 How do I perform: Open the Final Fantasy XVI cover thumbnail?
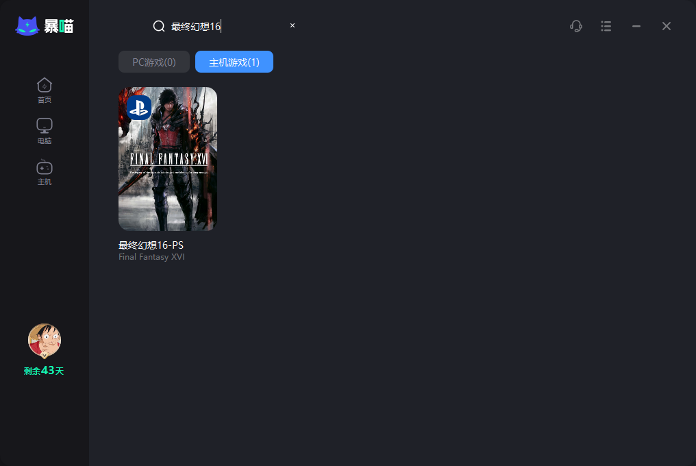(168, 158)
